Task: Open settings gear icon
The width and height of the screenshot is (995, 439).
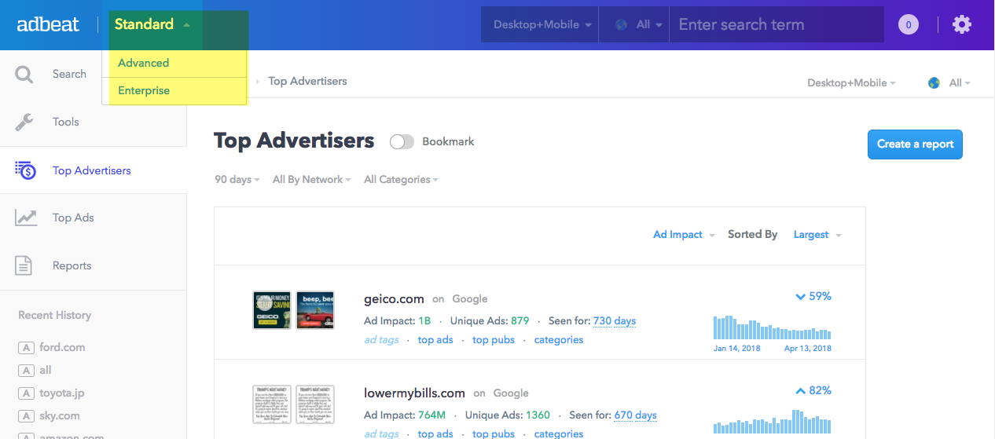Action: pos(961,24)
